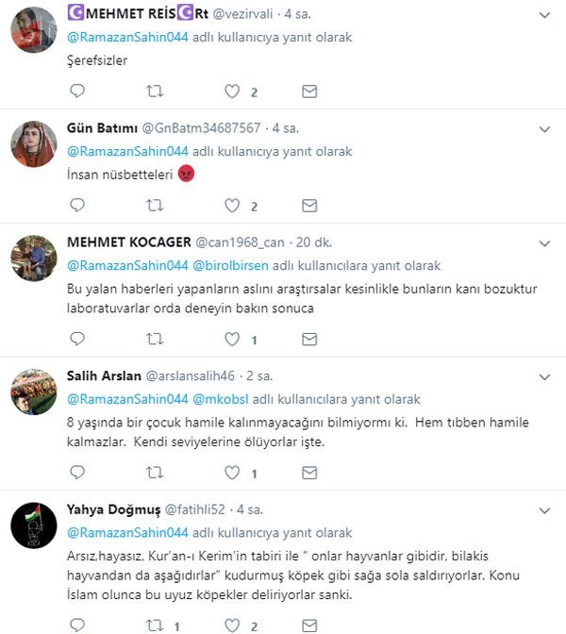Open chevron menu on Yahya Doğmuş tweet
Image resolution: width=566 pixels, height=634 pixels.
click(544, 510)
